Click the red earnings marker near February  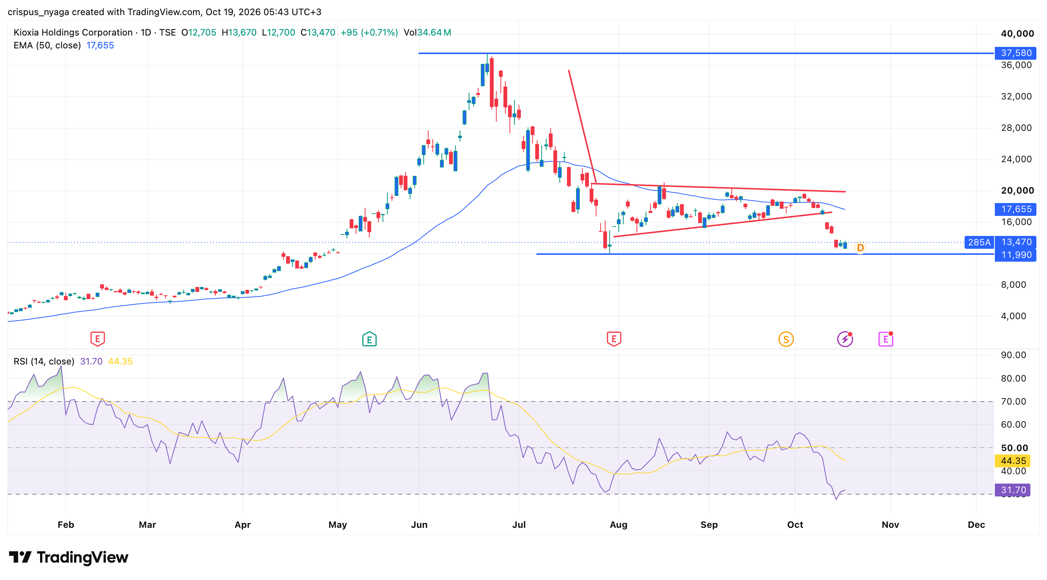tap(98, 338)
